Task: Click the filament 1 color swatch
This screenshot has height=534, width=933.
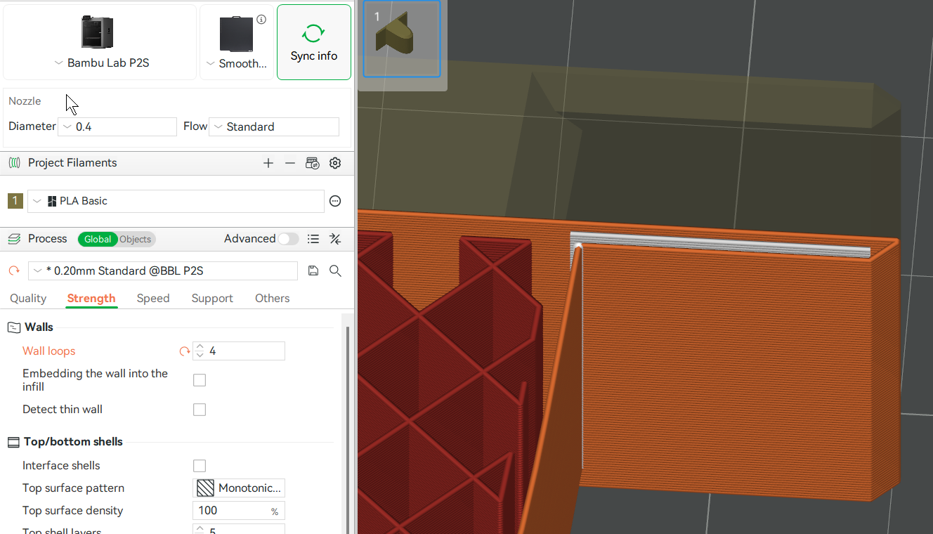Action: (15, 201)
